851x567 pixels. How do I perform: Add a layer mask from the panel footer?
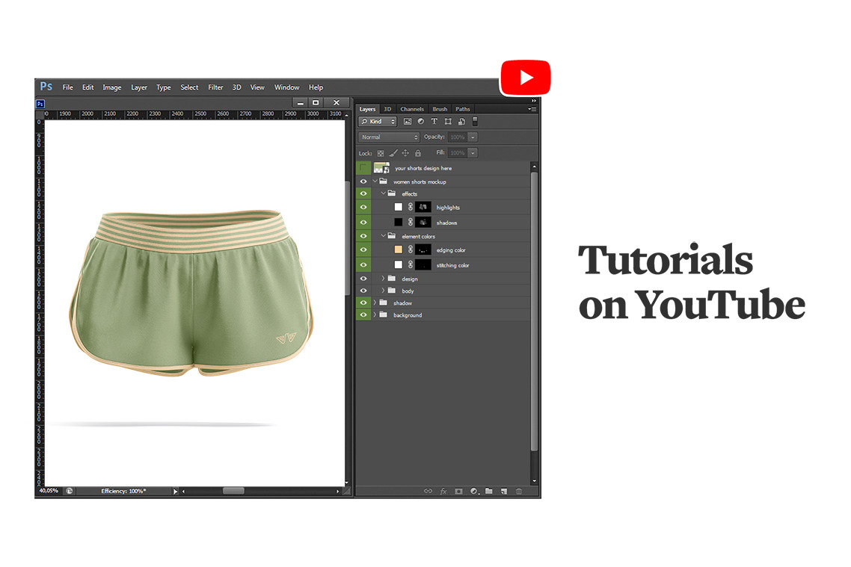tap(458, 492)
